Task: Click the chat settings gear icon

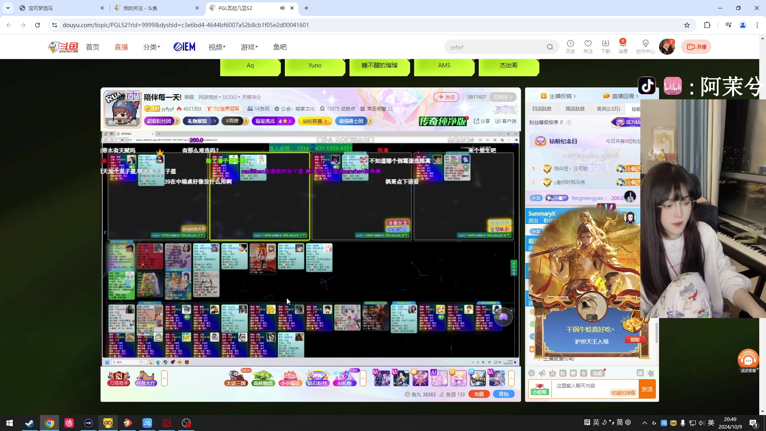Action: pos(651,373)
